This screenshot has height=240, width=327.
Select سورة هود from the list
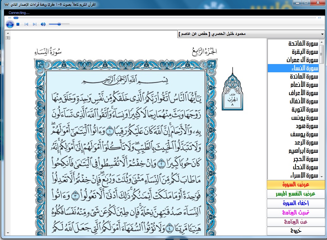tap(293, 126)
